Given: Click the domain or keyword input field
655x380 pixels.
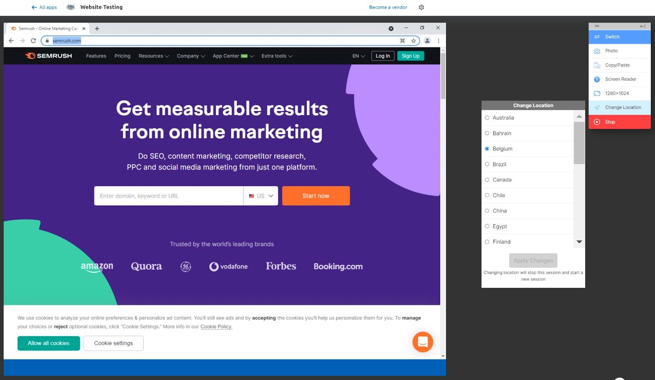Looking at the screenshot, I should point(168,196).
